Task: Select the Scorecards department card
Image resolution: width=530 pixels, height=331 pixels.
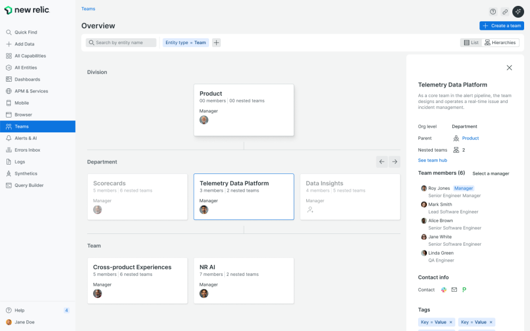Action: [x=137, y=197]
